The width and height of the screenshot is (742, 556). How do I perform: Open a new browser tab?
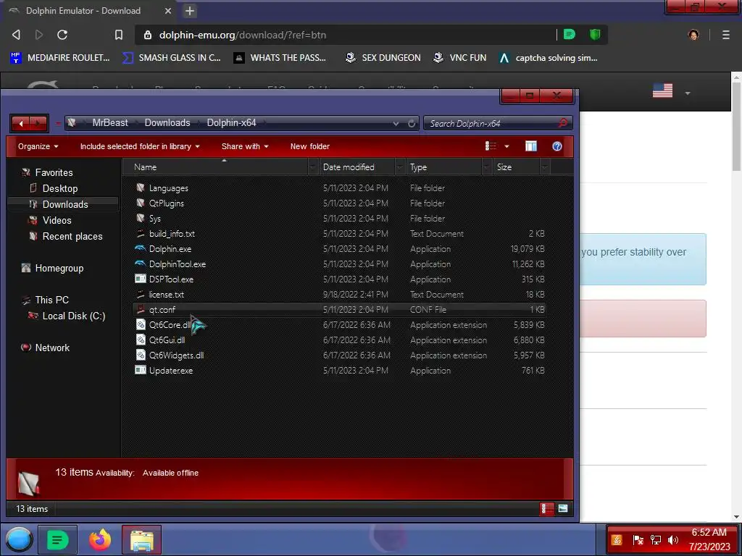[190, 10]
